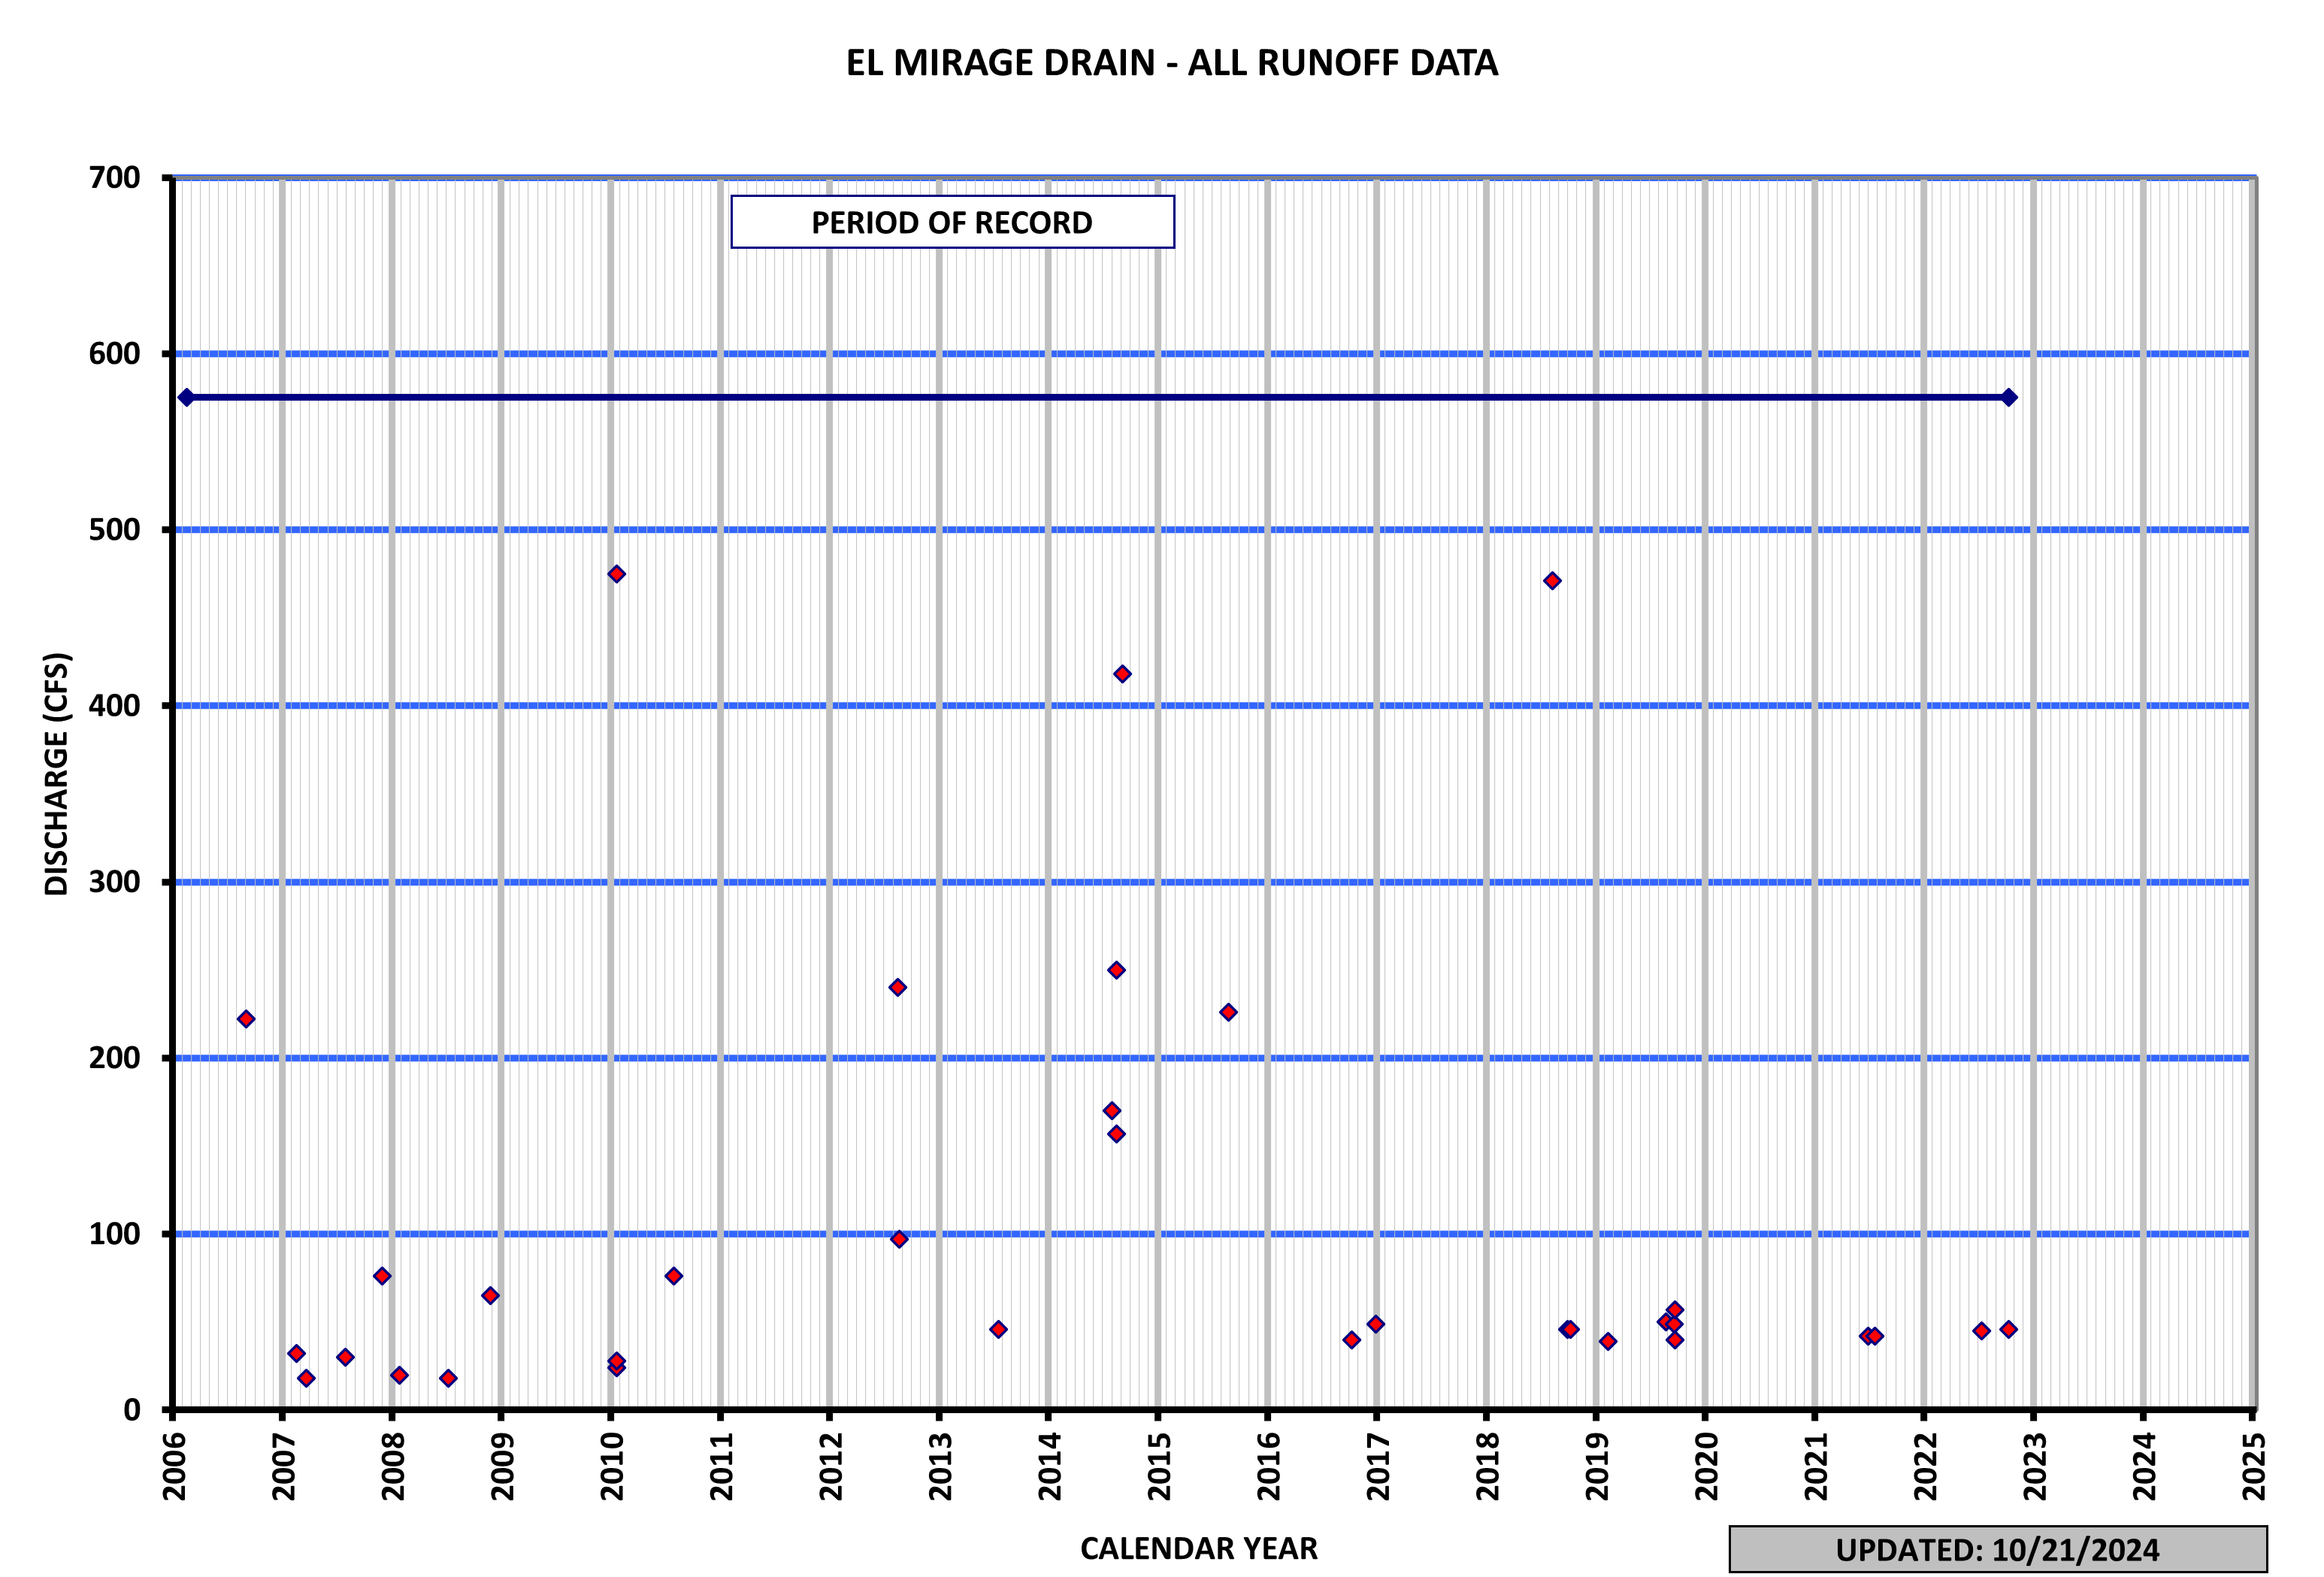
Task: Select the 2008 year label
Action: coord(393,1466)
